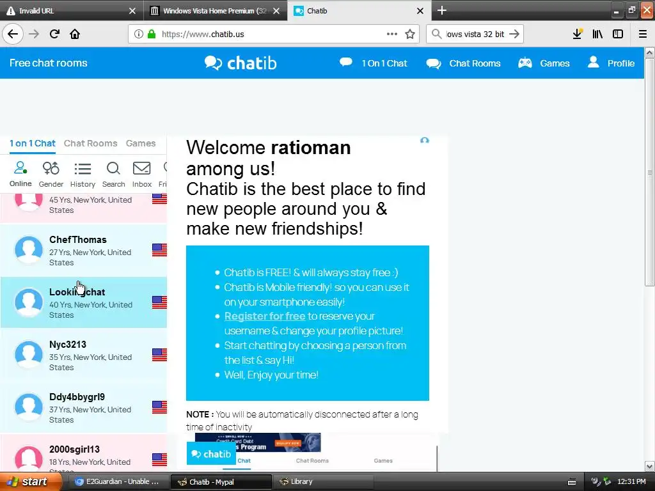Go back with the browser Back arrow
The image size is (655, 491).
(13, 34)
